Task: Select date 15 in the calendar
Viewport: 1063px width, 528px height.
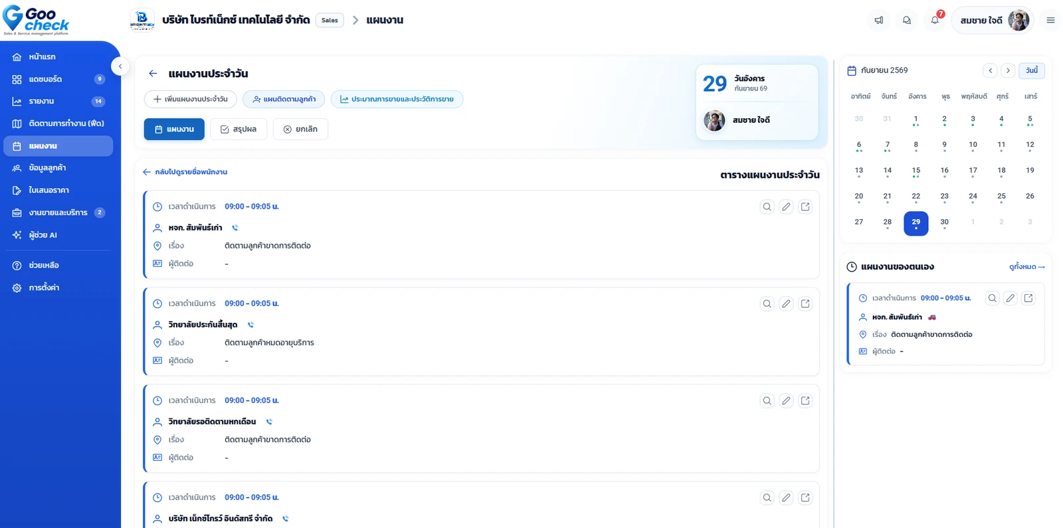Action: click(x=916, y=171)
